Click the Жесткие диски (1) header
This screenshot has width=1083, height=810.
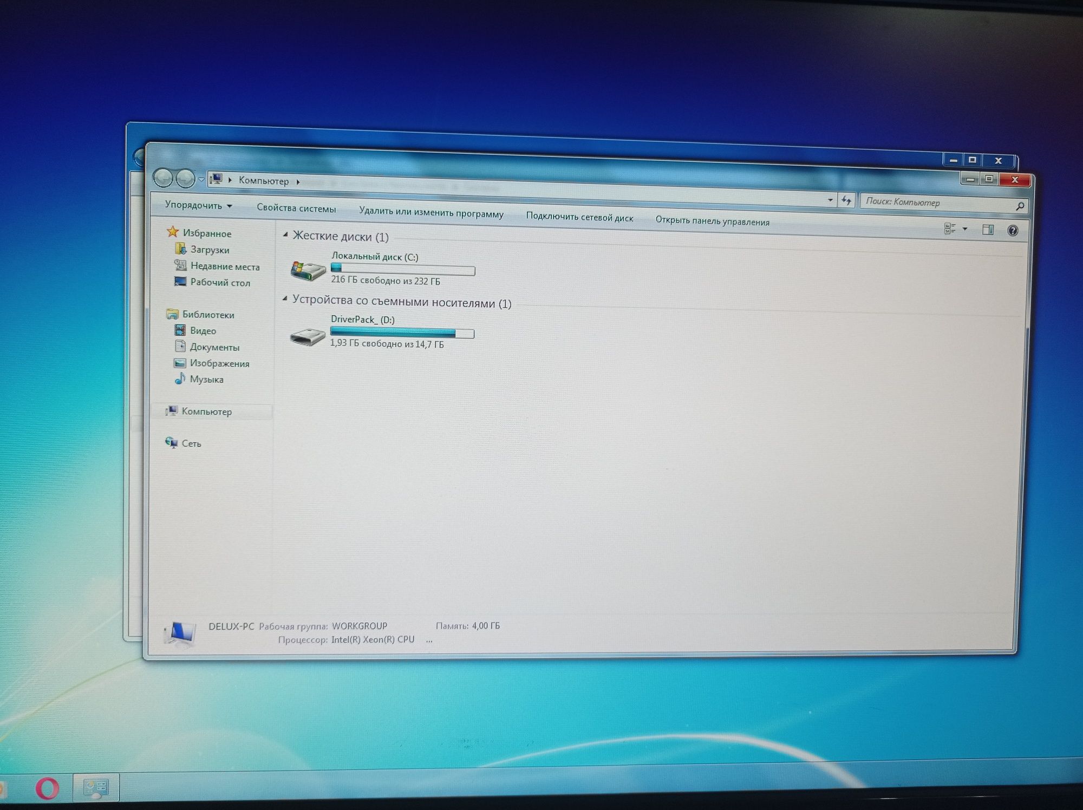[341, 237]
